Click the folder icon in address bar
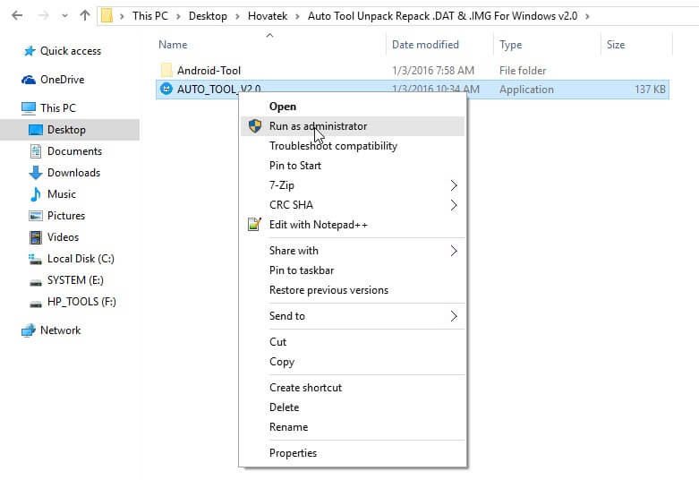The width and height of the screenshot is (699, 480). click(x=107, y=15)
